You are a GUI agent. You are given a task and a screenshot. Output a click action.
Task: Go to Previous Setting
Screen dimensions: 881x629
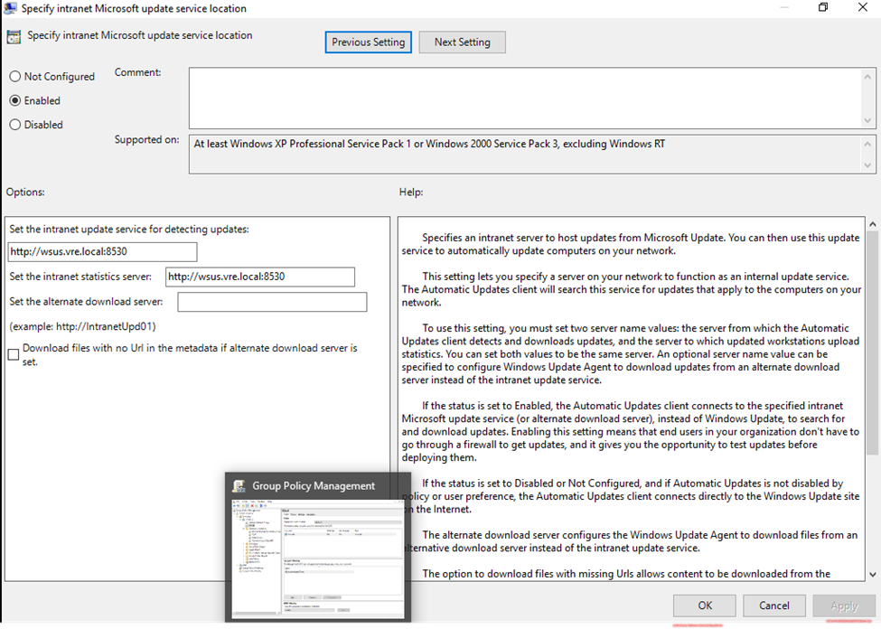tap(369, 42)
